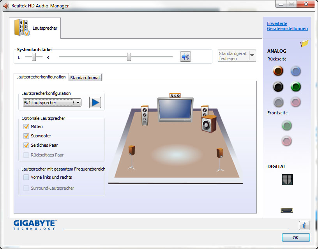The image size is (318, 249).
Task: Uncheck the Mitten checkbox
Action: pos(26,126)
